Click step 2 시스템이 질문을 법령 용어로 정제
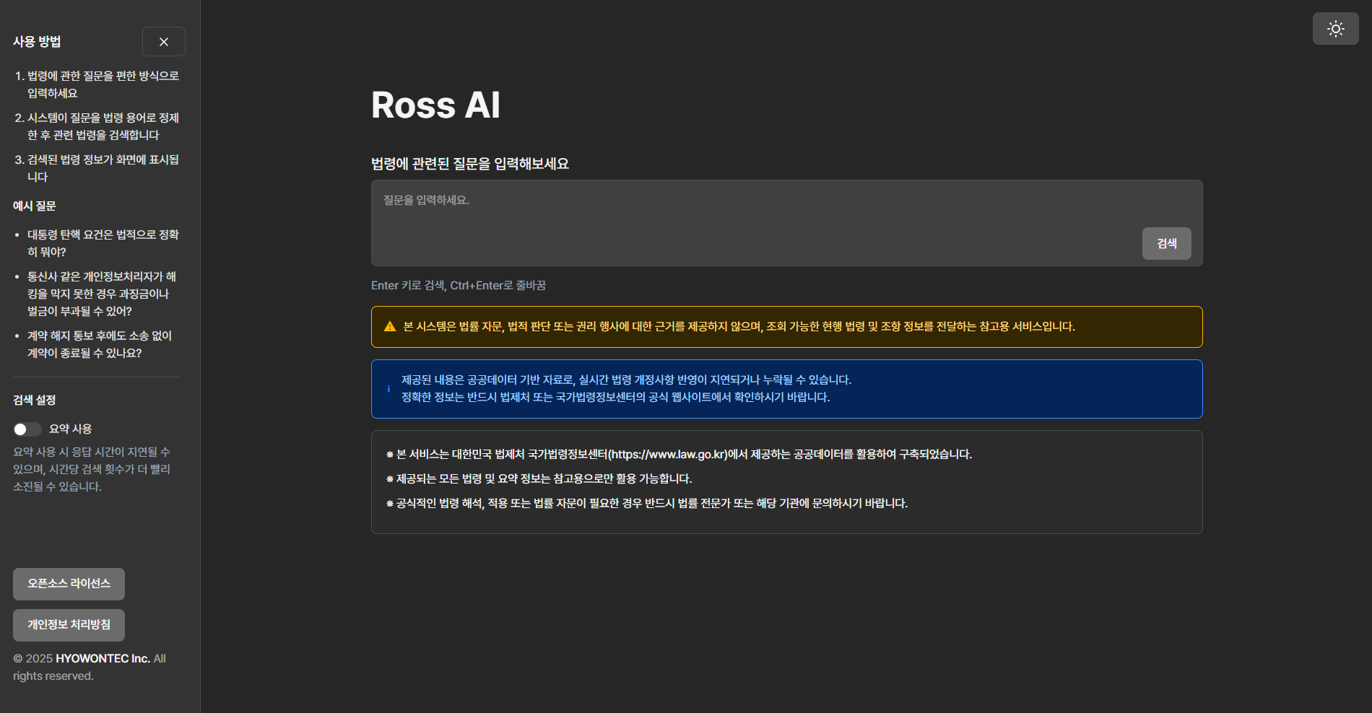The image size is (1372, 713). [x=103, y=126]
